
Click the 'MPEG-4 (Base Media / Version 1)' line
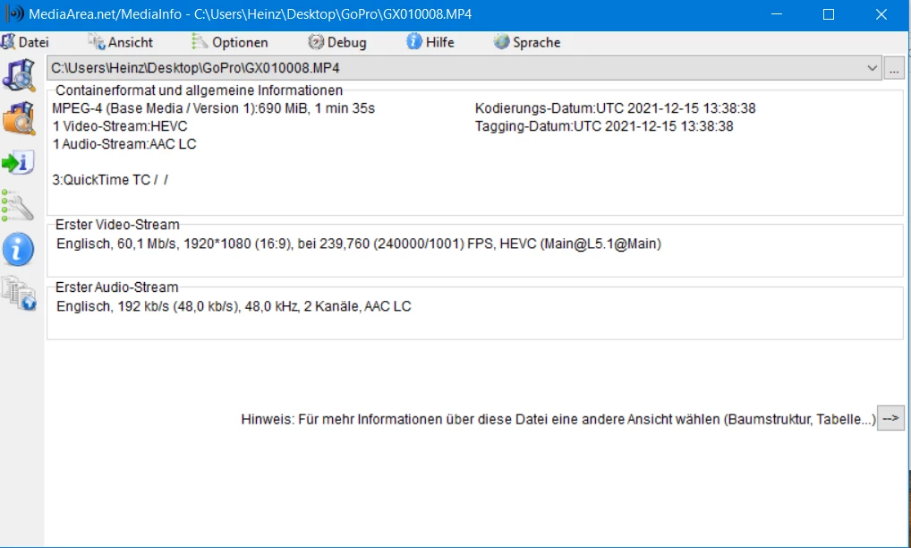click(x=213, y=108)
